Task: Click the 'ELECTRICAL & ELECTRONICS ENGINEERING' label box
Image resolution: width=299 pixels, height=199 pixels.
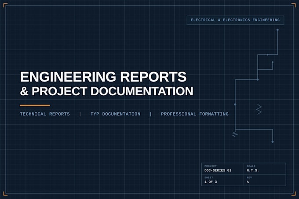Action: tap(235, 20)
